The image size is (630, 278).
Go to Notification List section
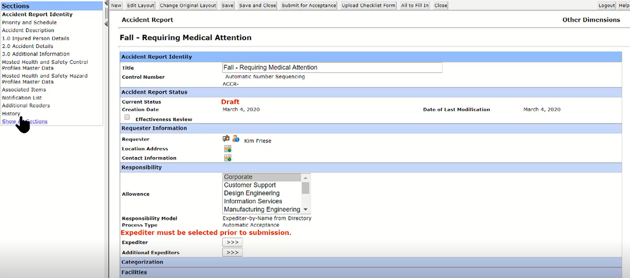click(x=22, y=98)
